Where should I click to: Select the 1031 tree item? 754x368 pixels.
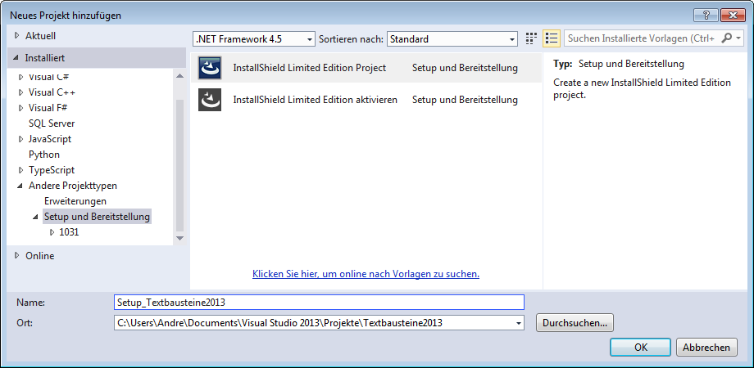click(69, 232)
